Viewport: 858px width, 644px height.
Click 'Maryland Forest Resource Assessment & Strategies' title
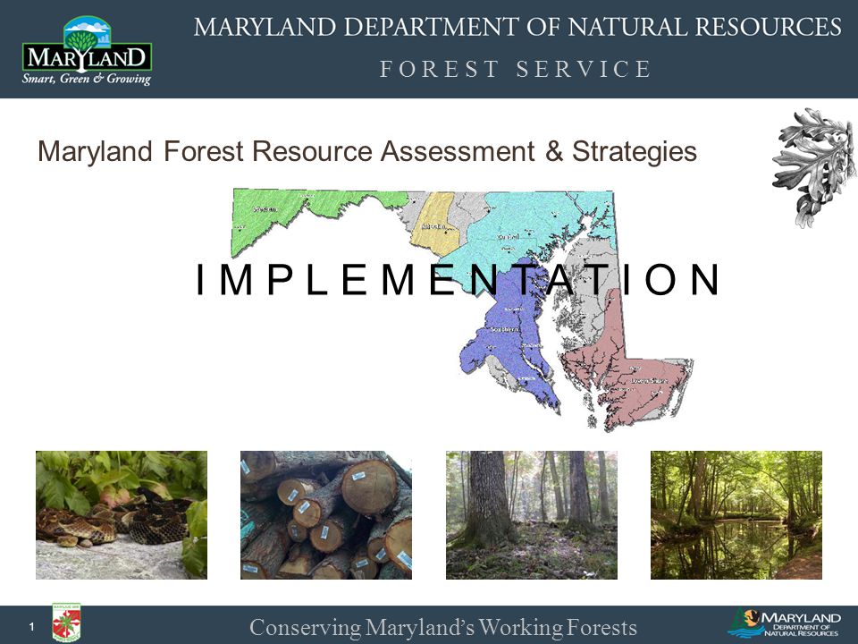point(367,151)
